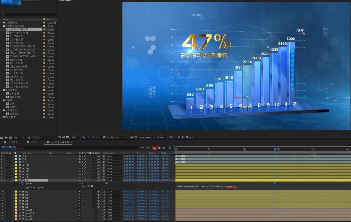Viewport: 351px width, 222px height.
Task: Click the new folder icon in Project panel
Action: pos(7,137)
